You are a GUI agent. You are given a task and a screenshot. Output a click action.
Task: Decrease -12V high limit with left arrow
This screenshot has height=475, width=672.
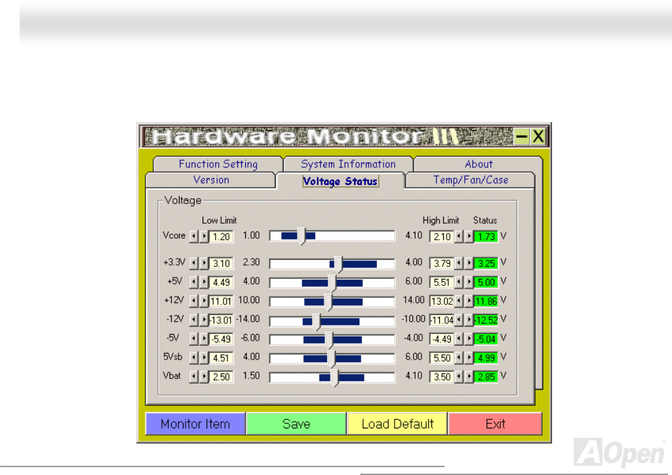tap(458, 320)
